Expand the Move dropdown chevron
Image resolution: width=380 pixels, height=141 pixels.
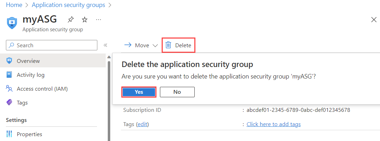click(x=155, y=45)
